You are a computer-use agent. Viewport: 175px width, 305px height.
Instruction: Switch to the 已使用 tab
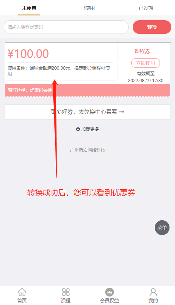tap(87, 8)
